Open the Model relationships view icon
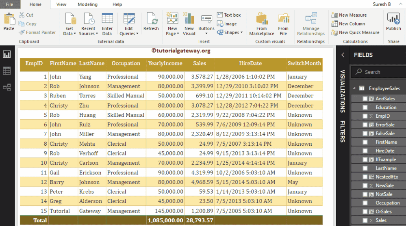The width and height of the screenshot is (406, 226). (x=7, y=87)
